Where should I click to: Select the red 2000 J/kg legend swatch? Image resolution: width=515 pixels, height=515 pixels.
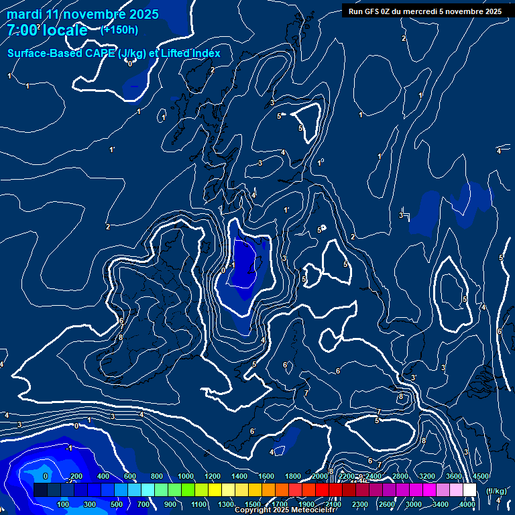coord(322,490)
